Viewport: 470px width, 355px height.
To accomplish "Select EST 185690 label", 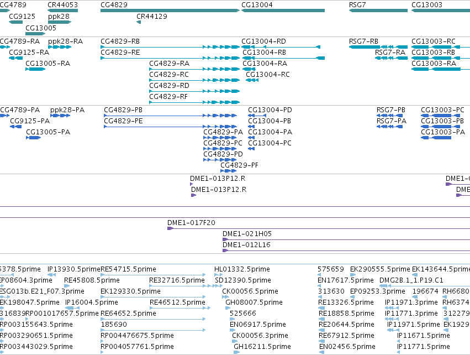I will 114,325.
